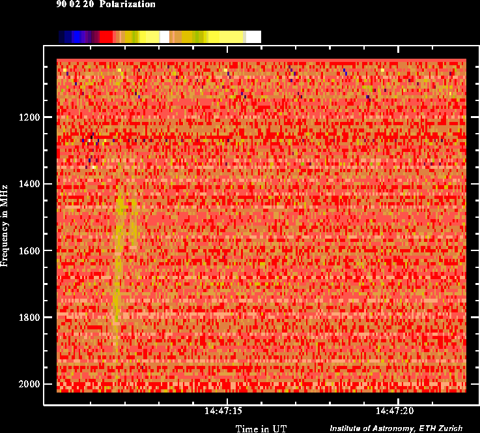Click the dark navy start of color bar

click(x=61, y=37)
